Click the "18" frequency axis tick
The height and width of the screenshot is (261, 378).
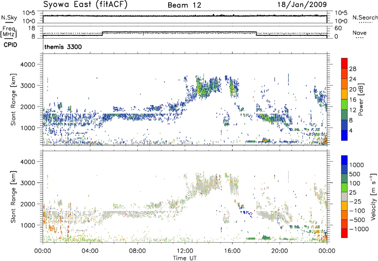32,28
